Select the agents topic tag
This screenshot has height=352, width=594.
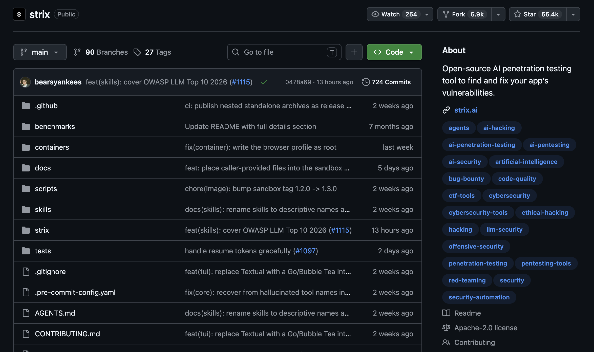(x=459, y=128)
